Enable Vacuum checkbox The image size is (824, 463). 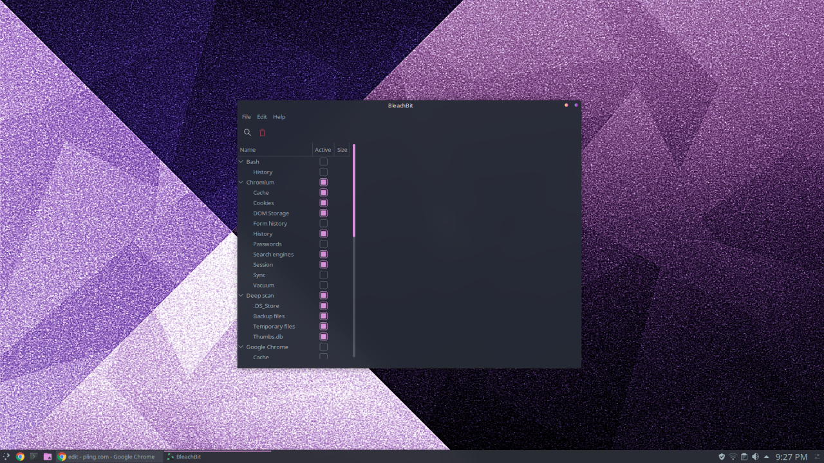coord(323,285)
